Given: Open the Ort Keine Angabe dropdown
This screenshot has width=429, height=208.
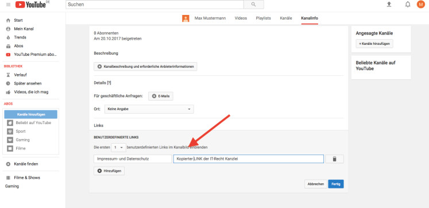Looking at the screenshot, I should (x=149, y=109).
